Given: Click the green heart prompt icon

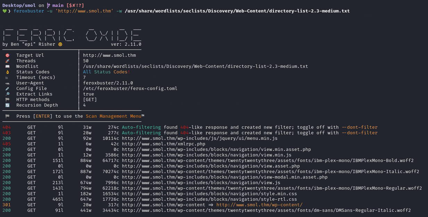Looking at the screenshot, I should click(x=5, y=11).
